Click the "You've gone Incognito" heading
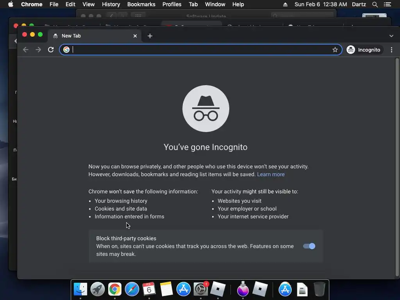Image resolution: width=400 pixels, height=300 pixels. [205, 147]
